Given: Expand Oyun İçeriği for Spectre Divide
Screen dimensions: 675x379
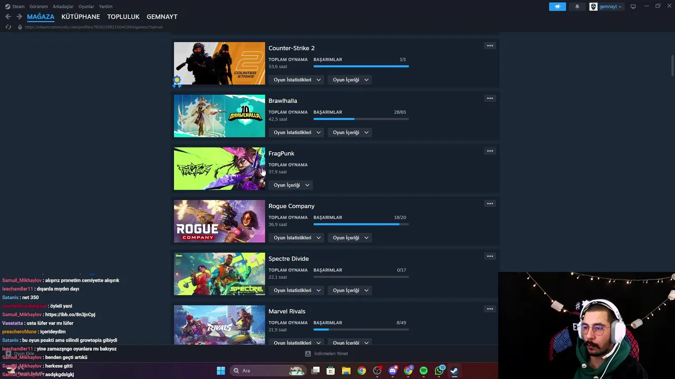Looking at the screenshot, I should [x=351, y=291].
